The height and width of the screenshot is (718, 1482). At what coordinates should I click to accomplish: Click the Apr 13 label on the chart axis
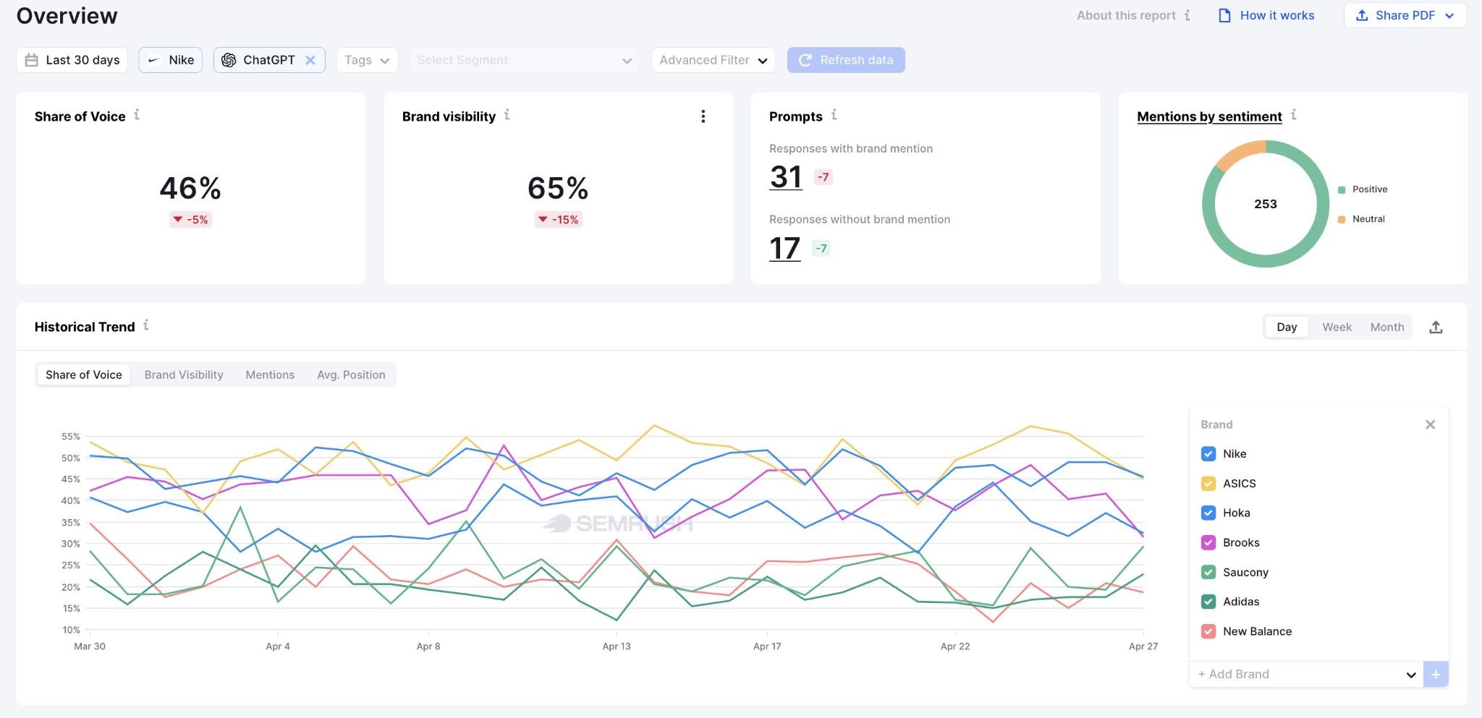tap(617, 646)
